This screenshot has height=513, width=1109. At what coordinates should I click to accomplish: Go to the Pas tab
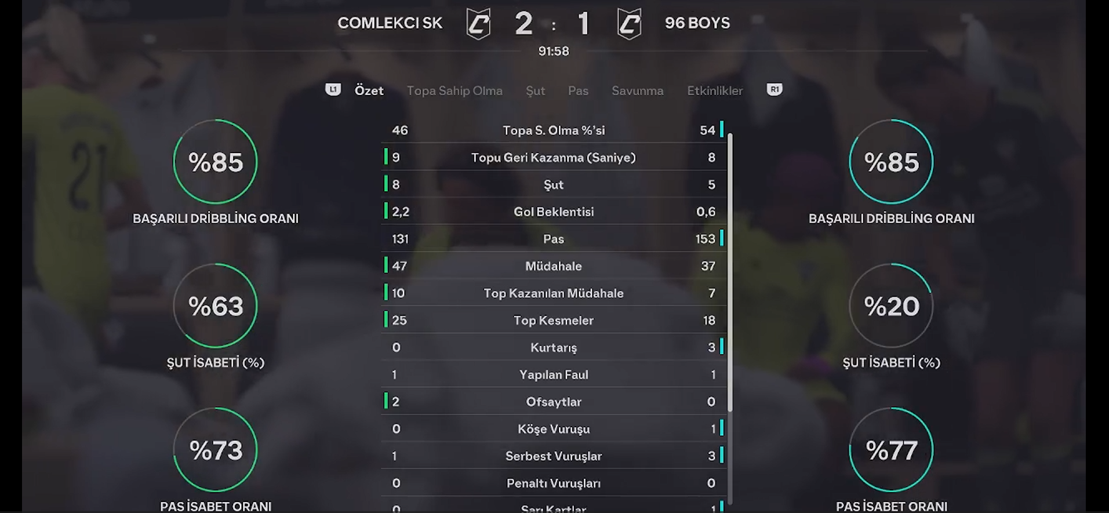[x=578, y=90]
